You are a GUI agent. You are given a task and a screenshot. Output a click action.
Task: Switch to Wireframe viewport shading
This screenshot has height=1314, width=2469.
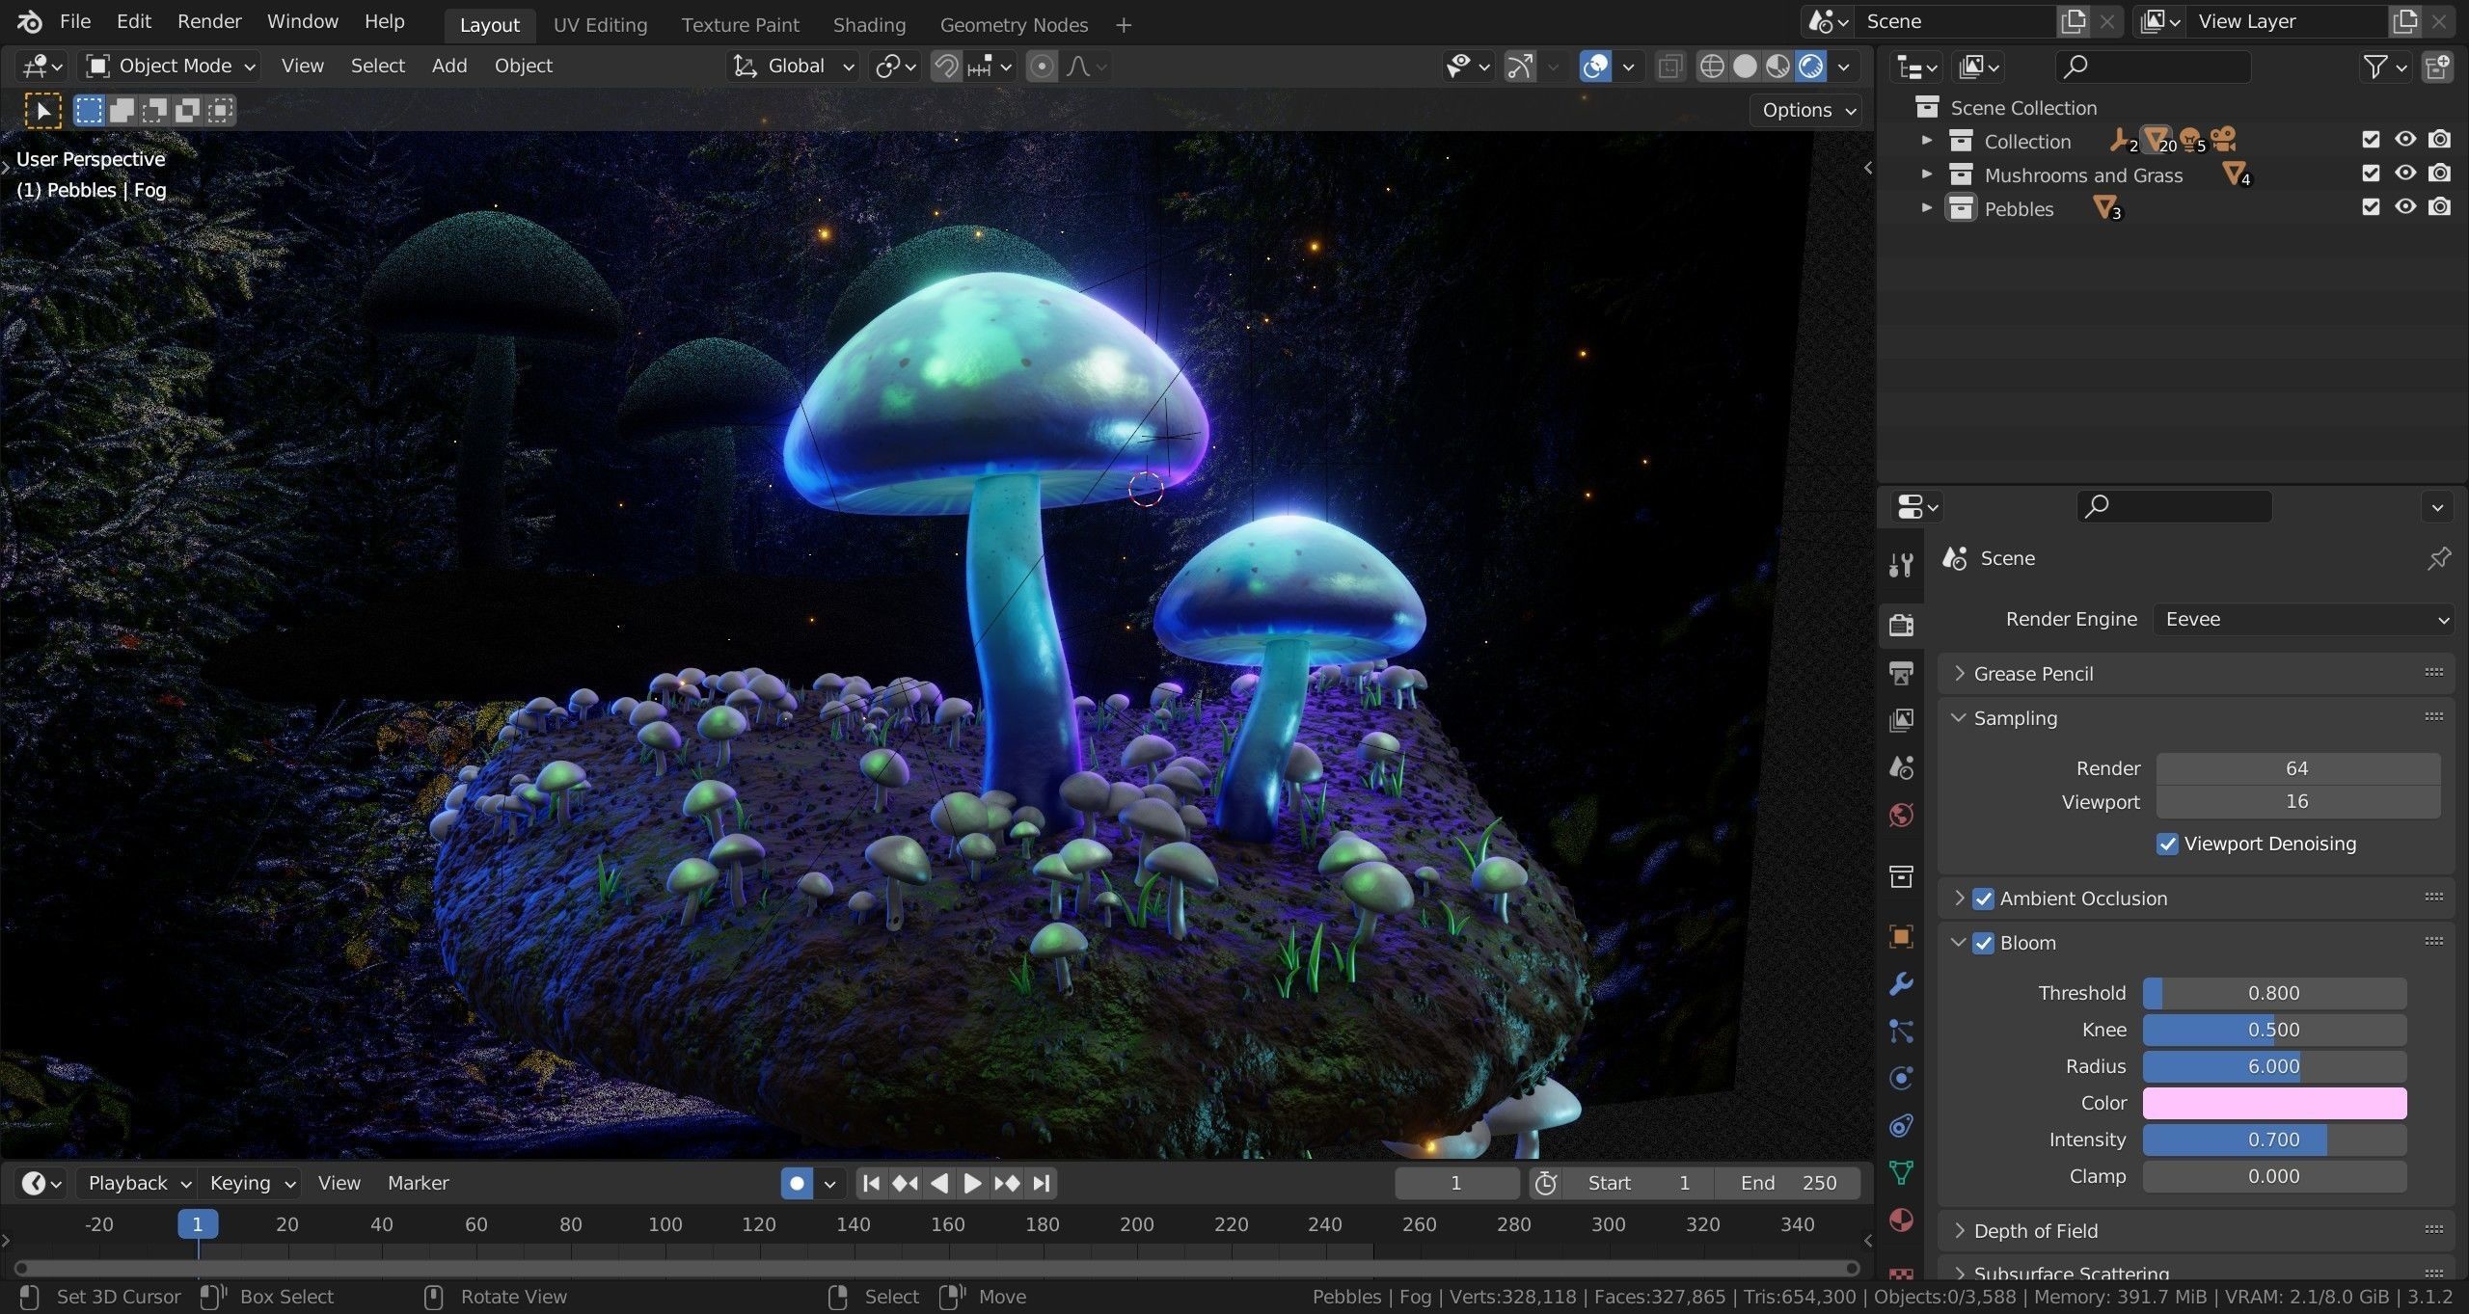pyautogui.click(x=1711, y=67)
